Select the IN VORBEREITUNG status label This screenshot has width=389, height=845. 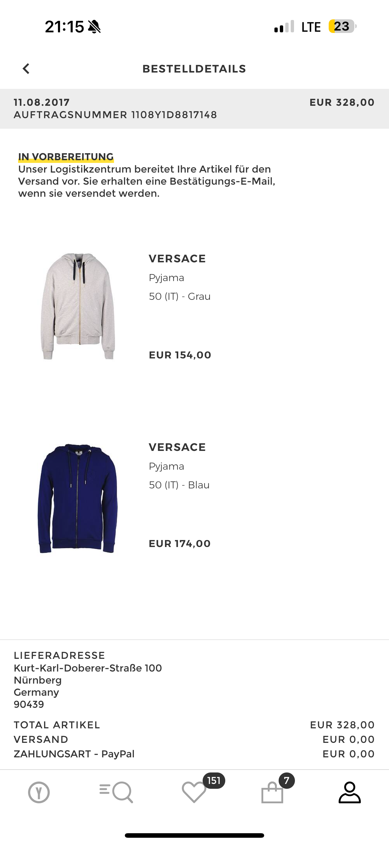(x=66, y=157)
